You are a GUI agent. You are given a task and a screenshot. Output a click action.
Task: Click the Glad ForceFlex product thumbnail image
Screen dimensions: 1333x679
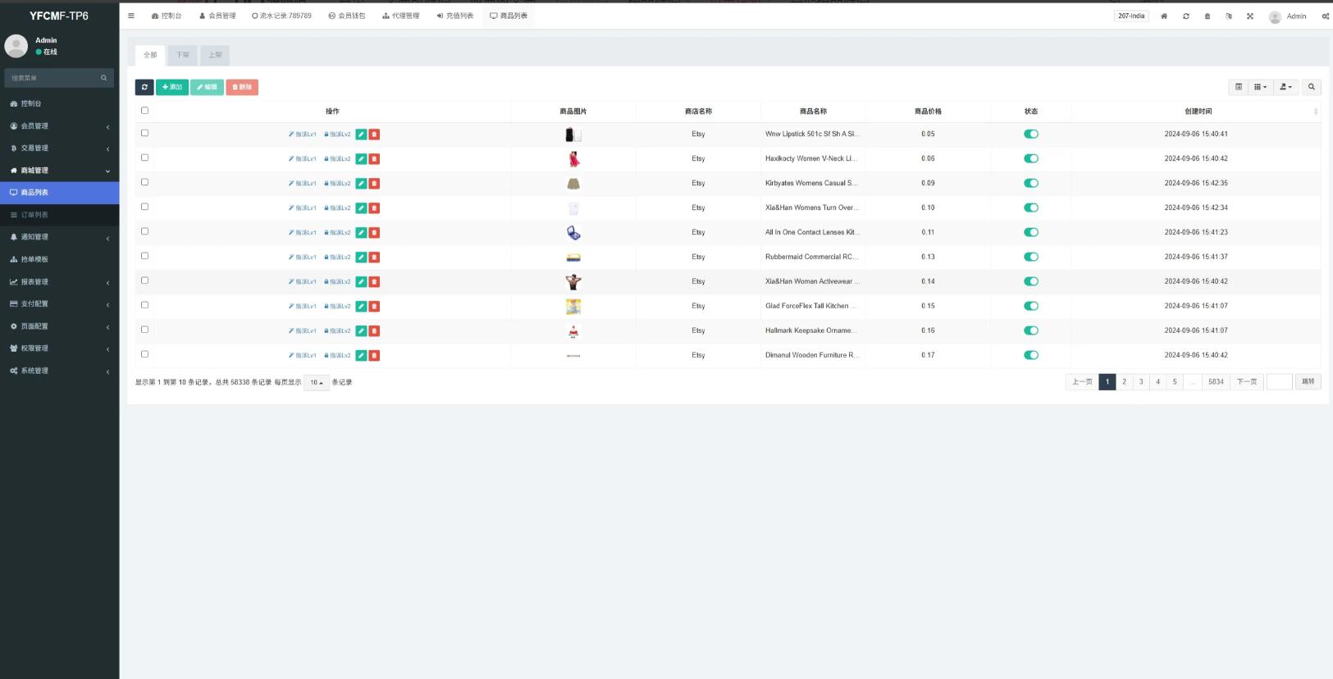pyautogui.click(x=573, y=307)
